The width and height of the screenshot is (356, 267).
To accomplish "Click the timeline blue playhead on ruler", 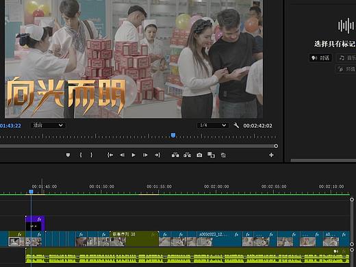I will click(x=31, y=192).
